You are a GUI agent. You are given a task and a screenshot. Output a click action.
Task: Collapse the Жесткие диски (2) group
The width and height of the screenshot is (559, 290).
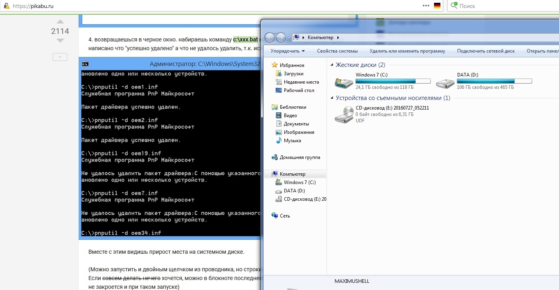(x=332, y=65)
